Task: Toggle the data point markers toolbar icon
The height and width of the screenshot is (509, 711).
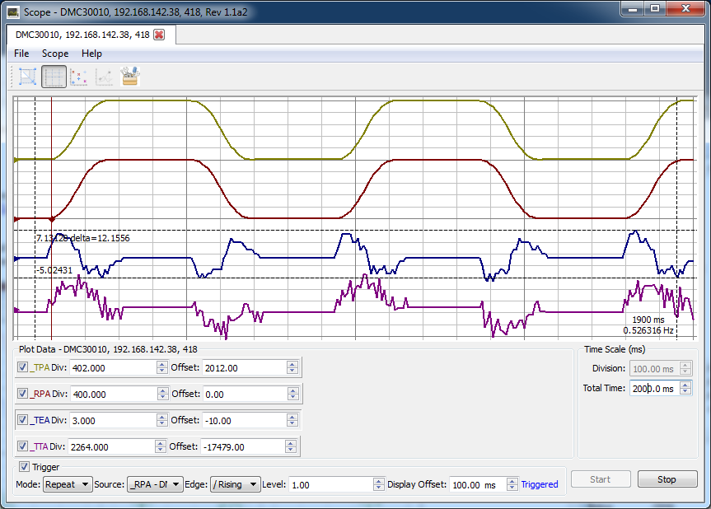Action: (x=79, y=76)
